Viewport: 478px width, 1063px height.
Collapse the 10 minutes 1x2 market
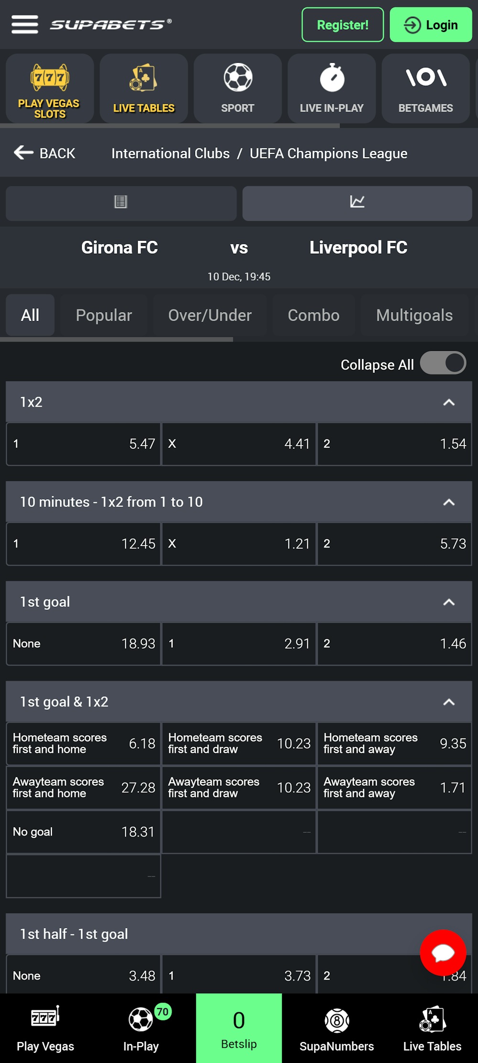point(448,502)
